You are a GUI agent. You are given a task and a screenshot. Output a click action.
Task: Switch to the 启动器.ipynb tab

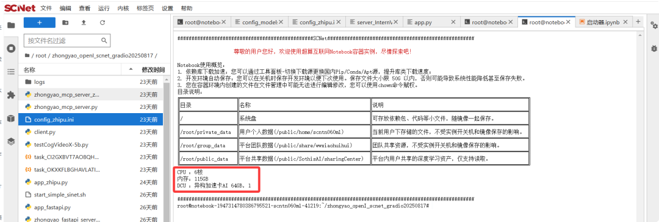604,22
